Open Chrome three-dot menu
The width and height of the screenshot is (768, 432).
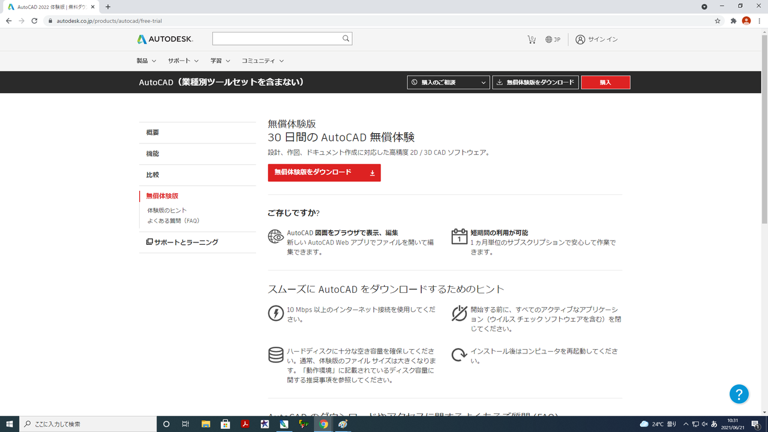[760, 20]
